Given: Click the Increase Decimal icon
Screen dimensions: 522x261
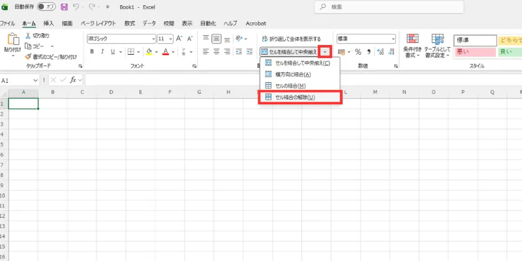Looking at the screenshot, I should (380, 52).
